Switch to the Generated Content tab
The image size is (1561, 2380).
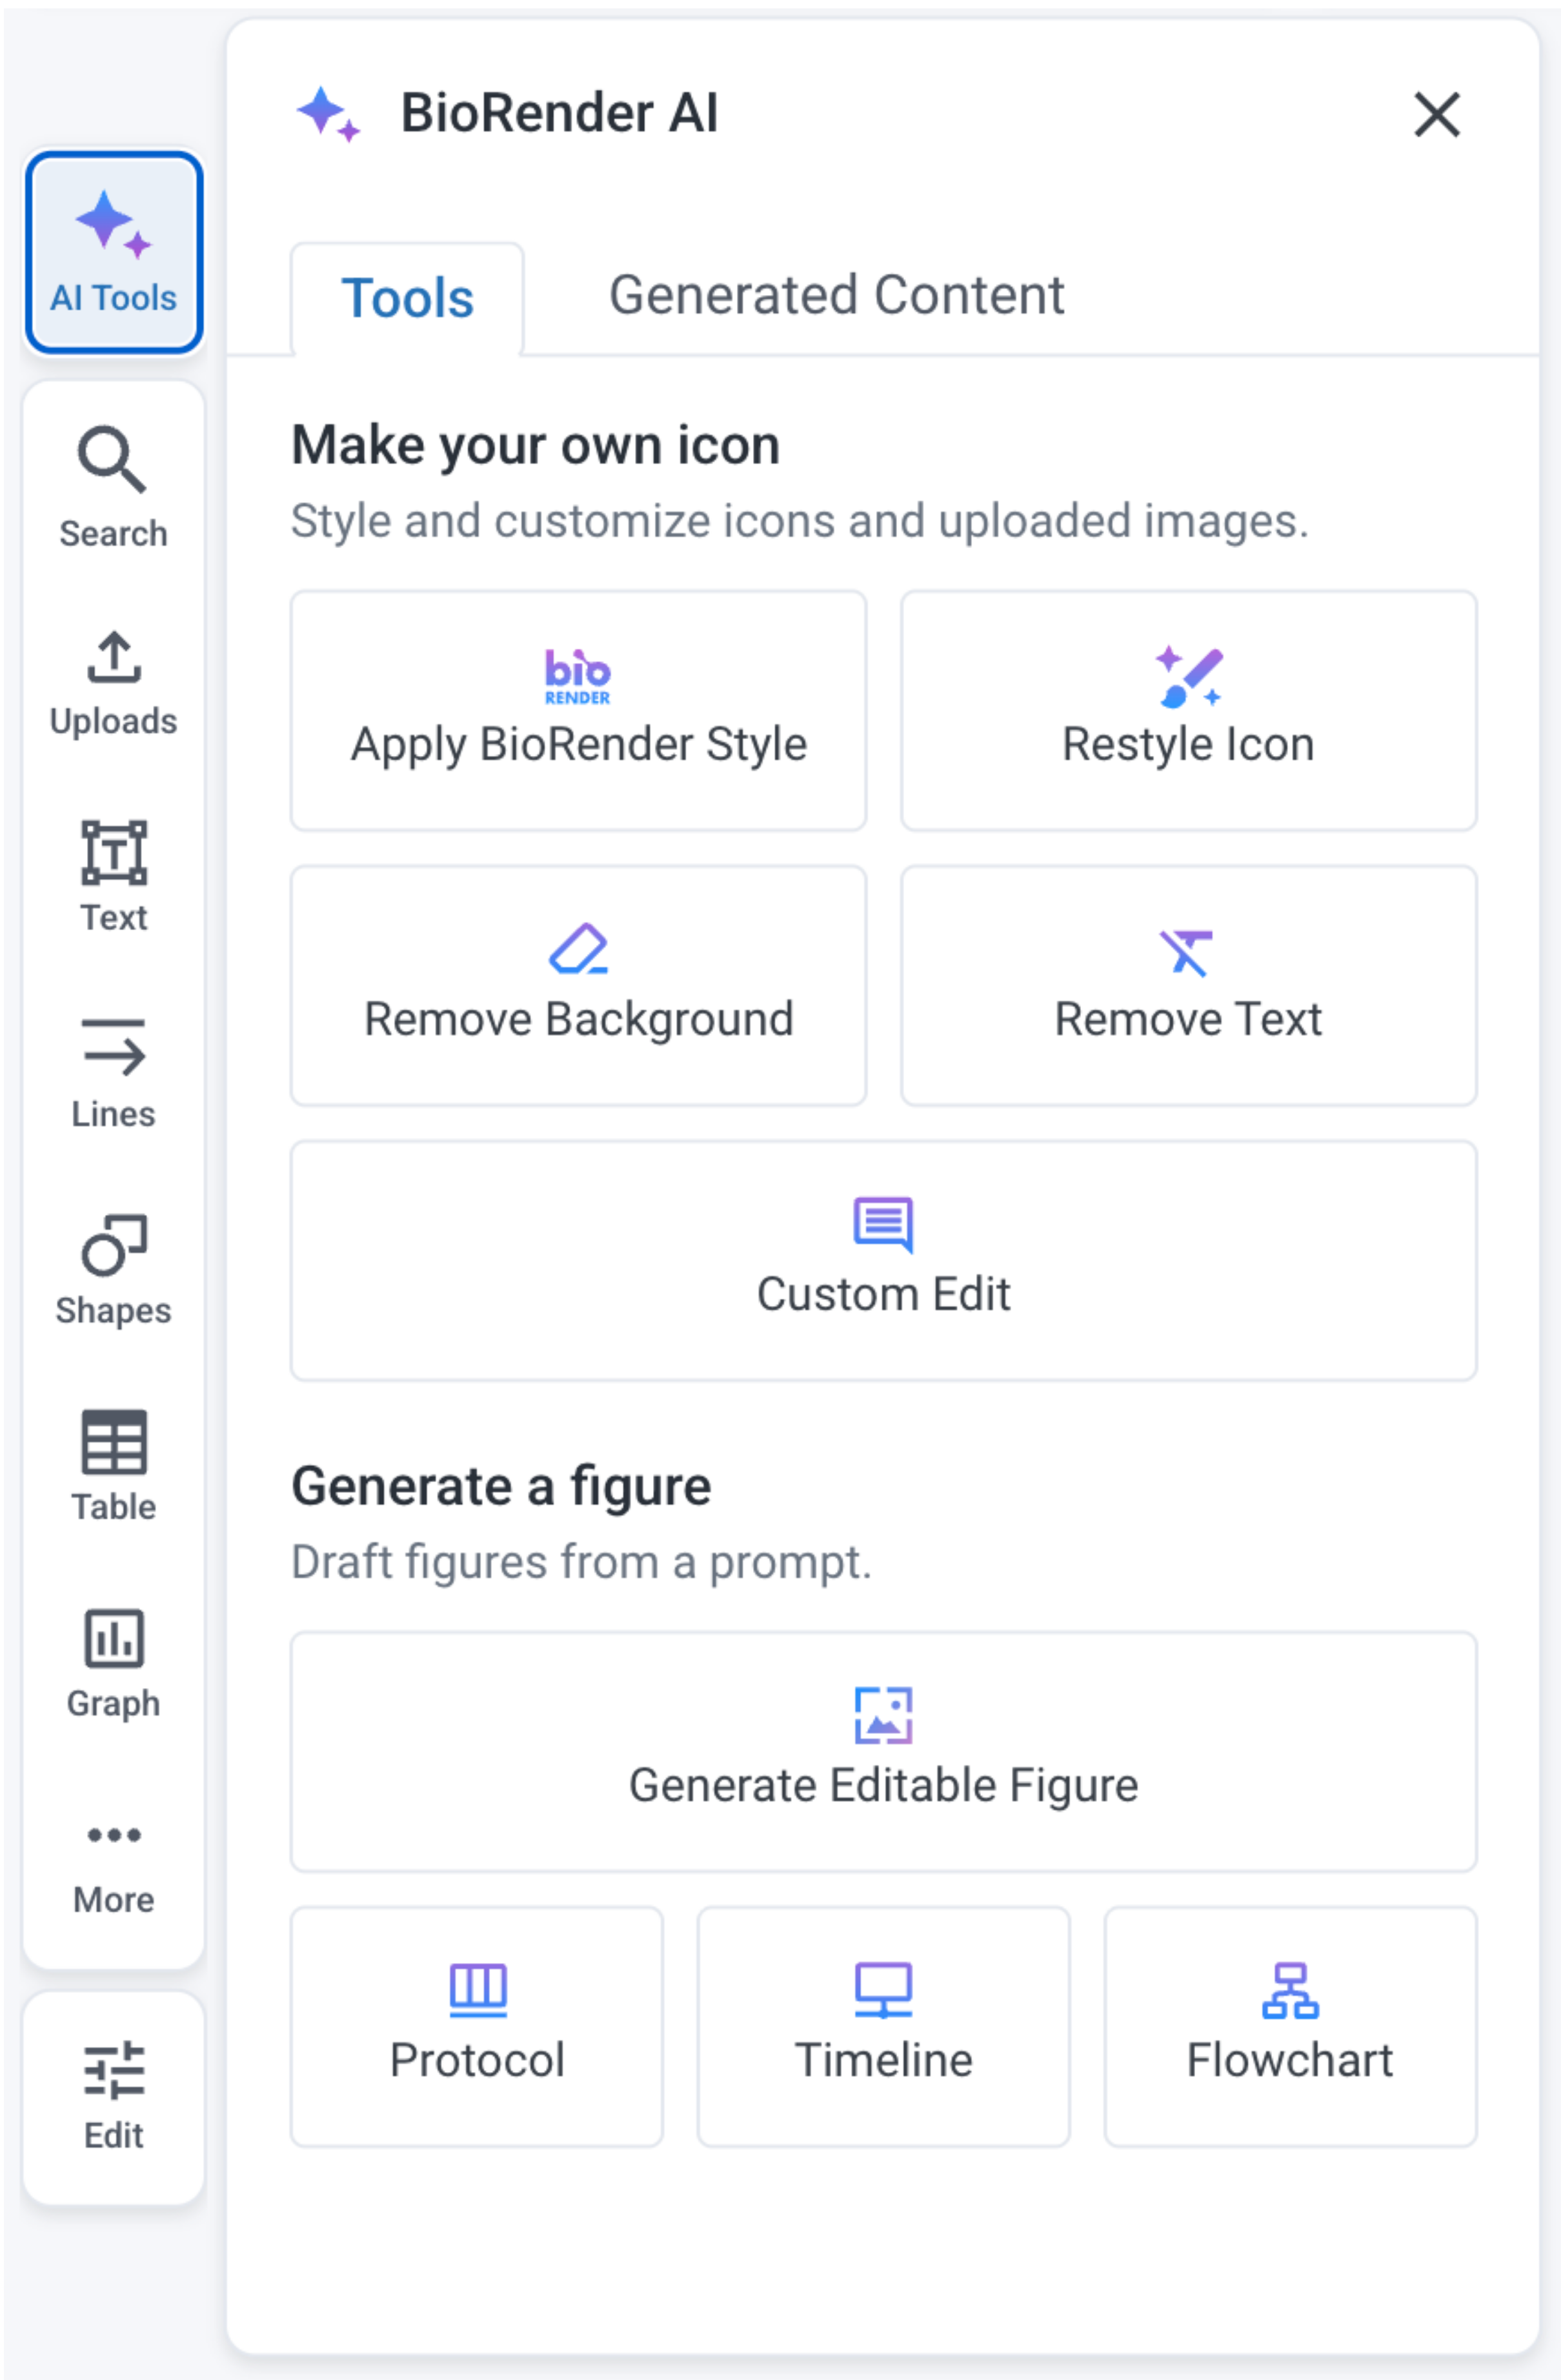(836, 295)
